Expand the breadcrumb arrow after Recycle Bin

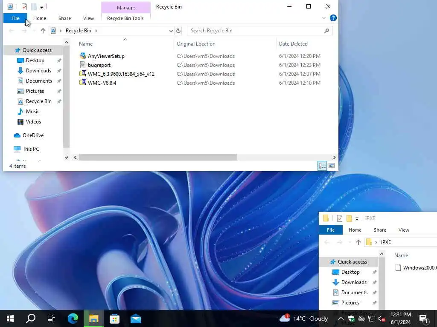pos(96,31)
